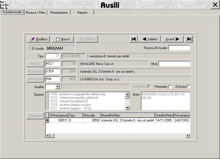The width and height of the screenshot is (220, 159).
Task: Click the Opzioni list scrollbar thumb
Action: point(127,97)
